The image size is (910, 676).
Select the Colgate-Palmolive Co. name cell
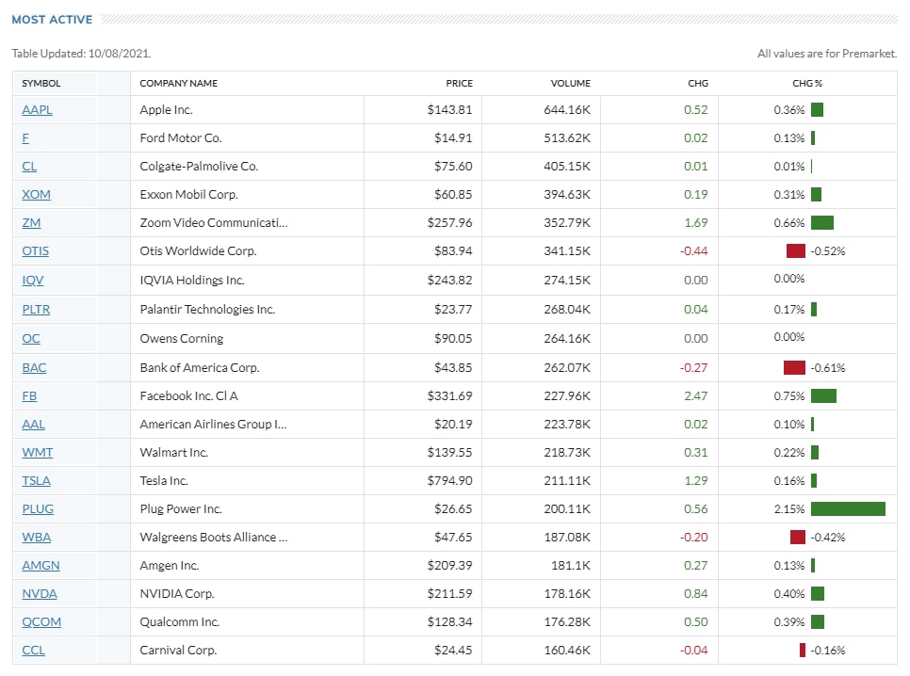199,167
